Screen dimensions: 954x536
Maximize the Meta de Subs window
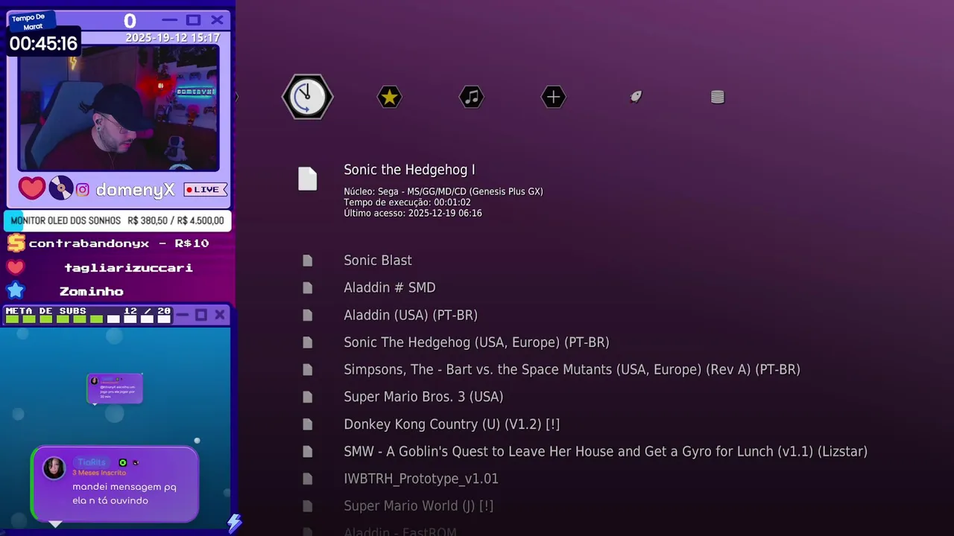point(200,315)
